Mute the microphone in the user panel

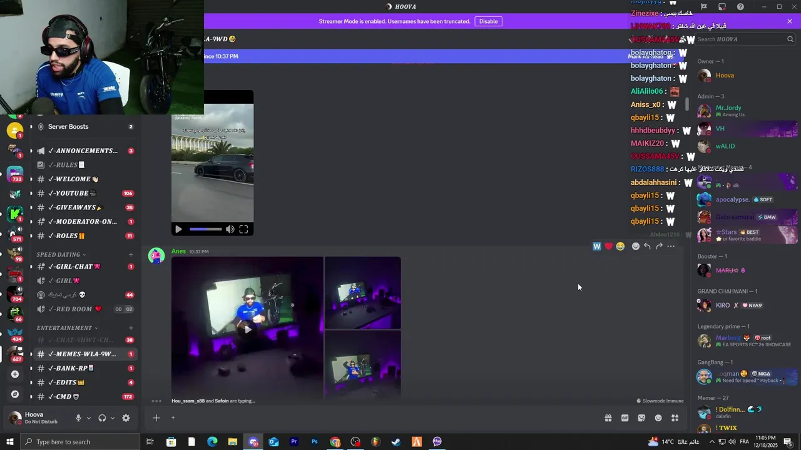coord(78,418)
